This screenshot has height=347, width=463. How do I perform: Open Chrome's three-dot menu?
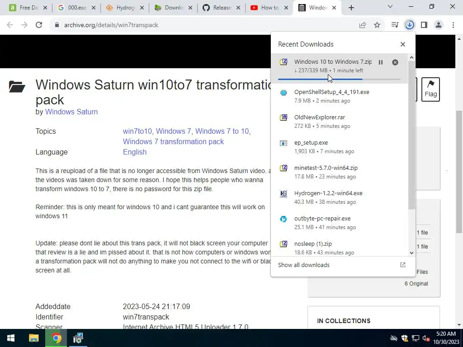453,25
